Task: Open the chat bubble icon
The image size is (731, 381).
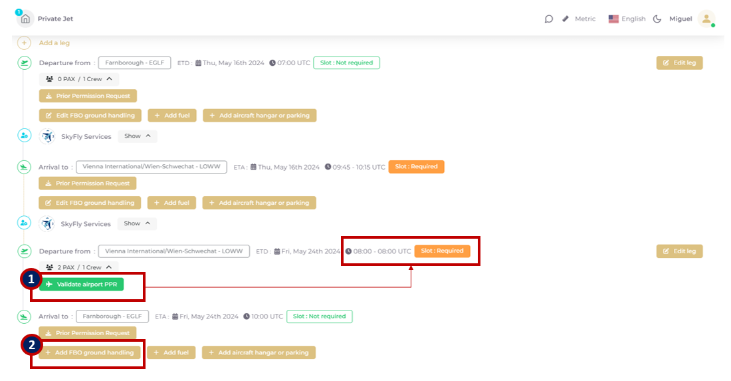Action: (548, 19)
